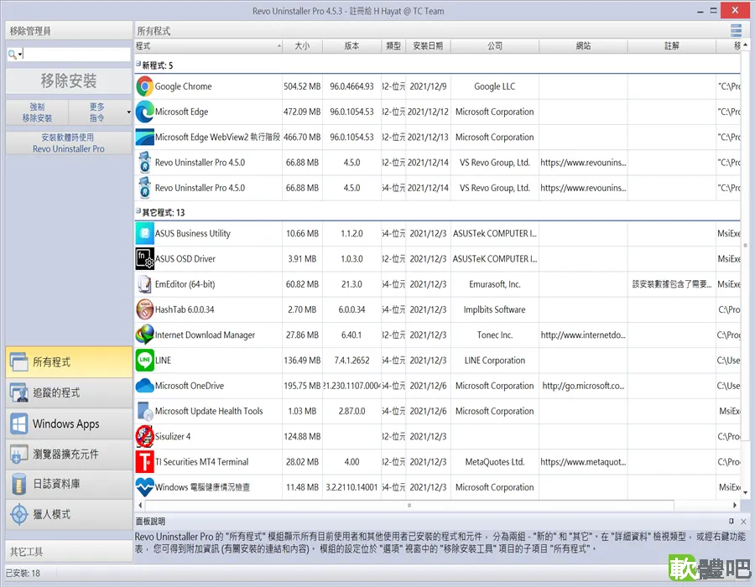The image size is (755, 587).
Task: Click the 移除安裝 uninstall button
Action: coord(69,81)
